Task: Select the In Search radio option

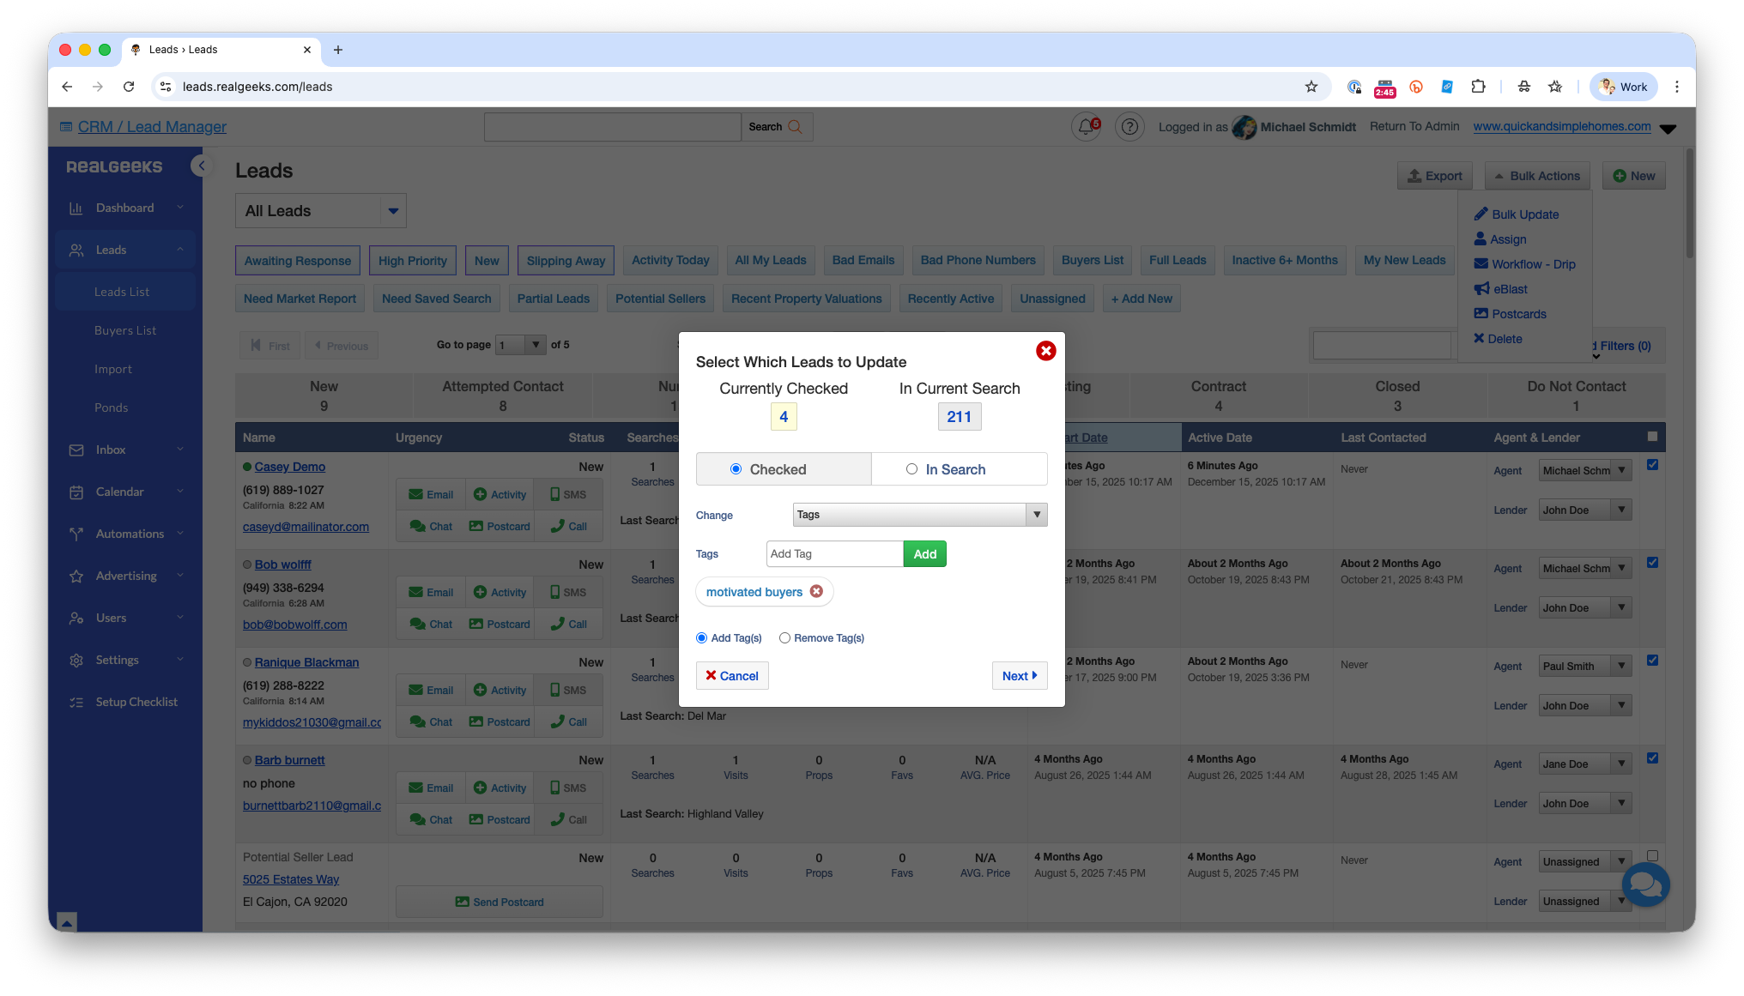Action: 911,469
